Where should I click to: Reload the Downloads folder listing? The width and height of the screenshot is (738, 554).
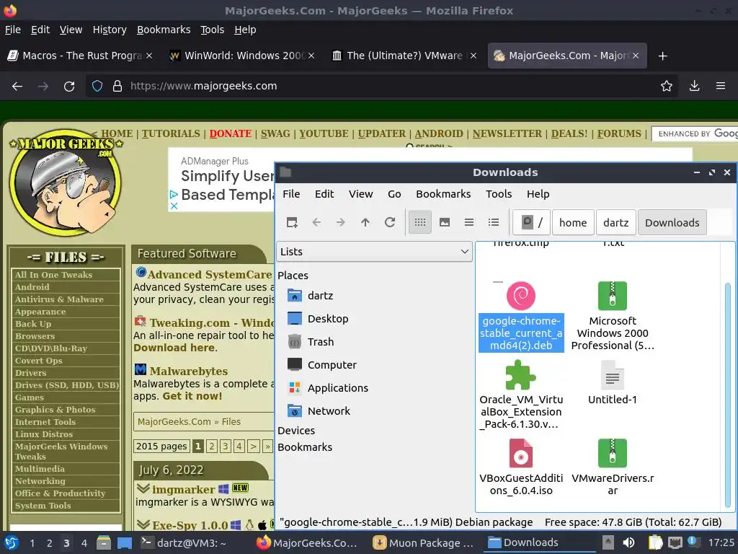390,222
